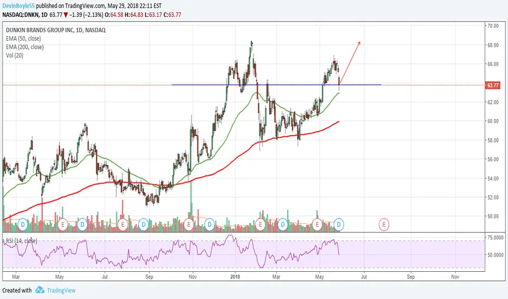Click the 70.00 price axis label
The height and width of the screenshot is (299, 508).
pyautogui.click(x=493, y=26)
